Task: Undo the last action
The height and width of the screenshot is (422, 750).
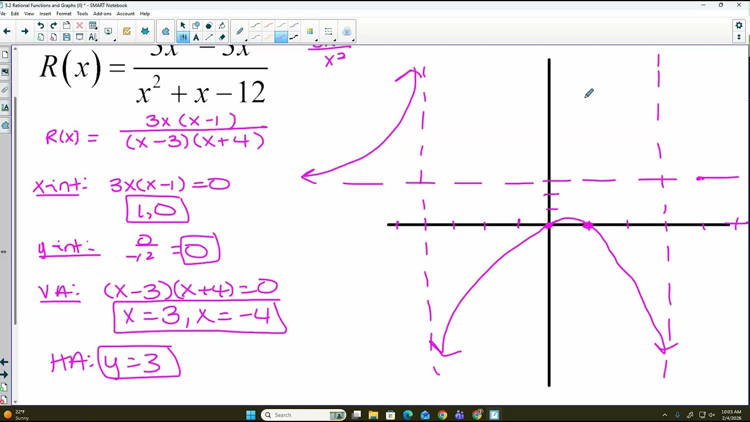Action: click(40, 26)
